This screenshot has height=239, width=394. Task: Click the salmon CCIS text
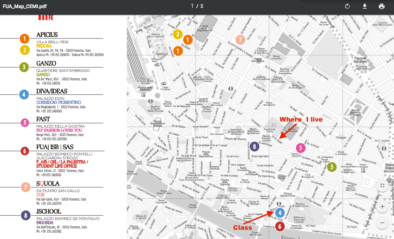[x=40, y=195]
